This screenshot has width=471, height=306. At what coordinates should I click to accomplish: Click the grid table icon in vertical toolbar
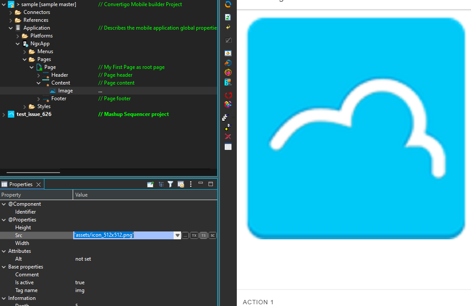[228, 147]
